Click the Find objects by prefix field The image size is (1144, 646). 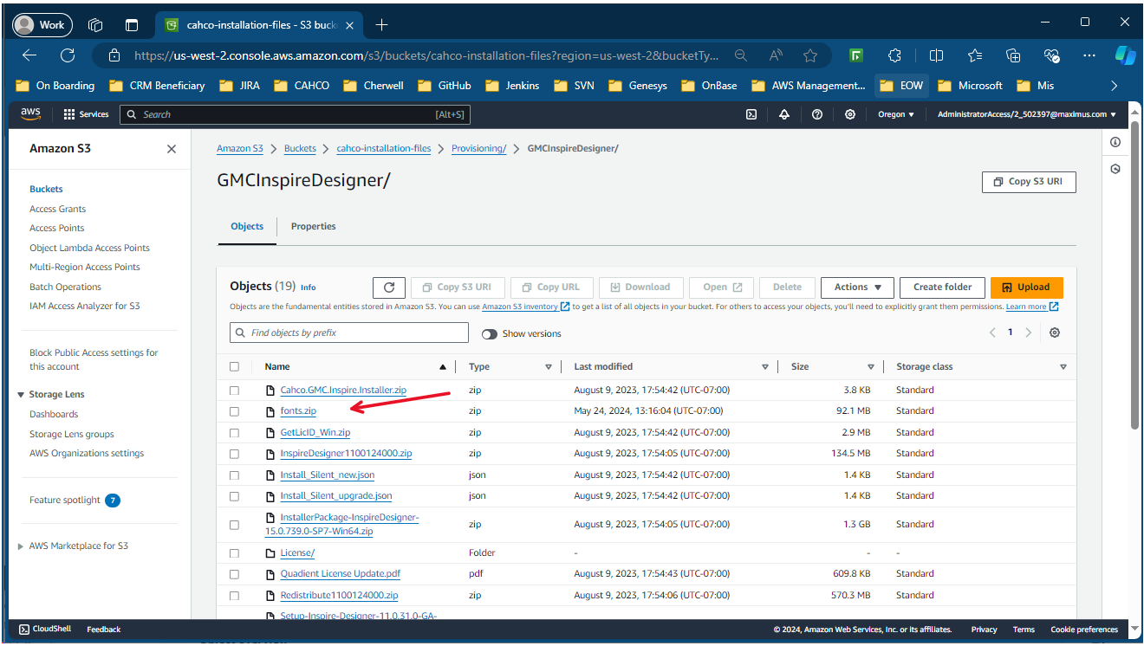click(x=349, y=333)
